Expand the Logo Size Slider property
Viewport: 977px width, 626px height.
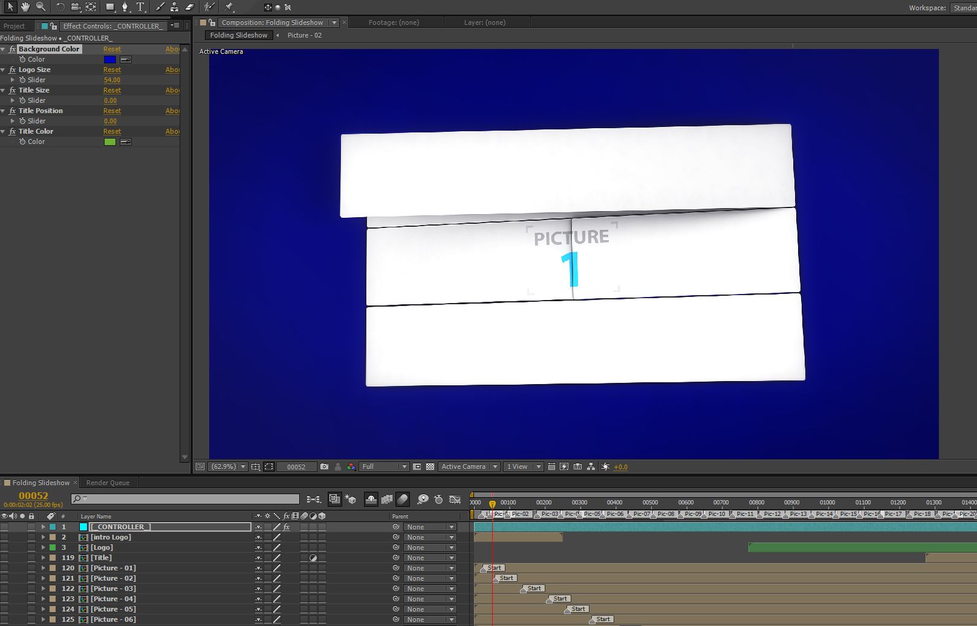13,80
